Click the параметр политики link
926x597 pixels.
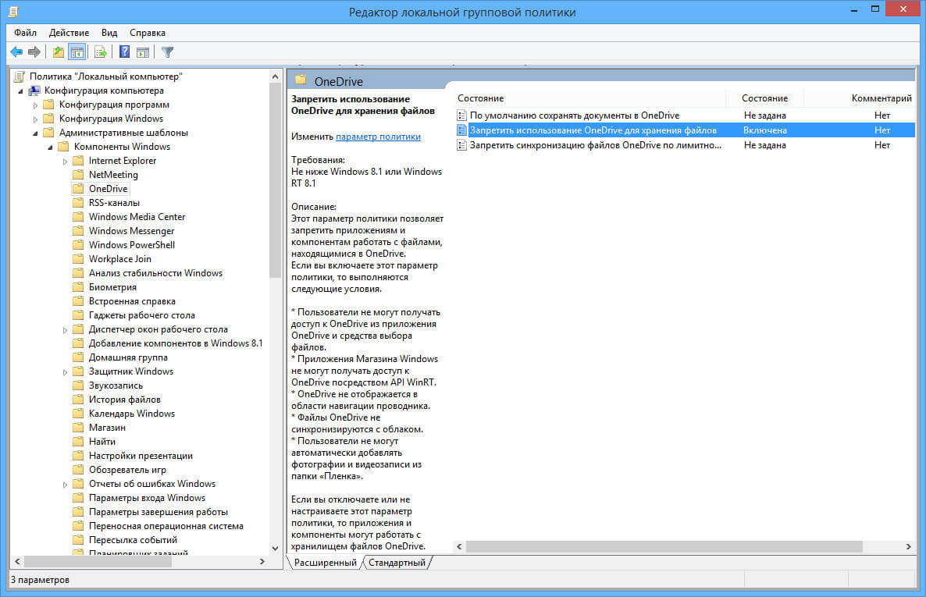[x=379, y=137]
